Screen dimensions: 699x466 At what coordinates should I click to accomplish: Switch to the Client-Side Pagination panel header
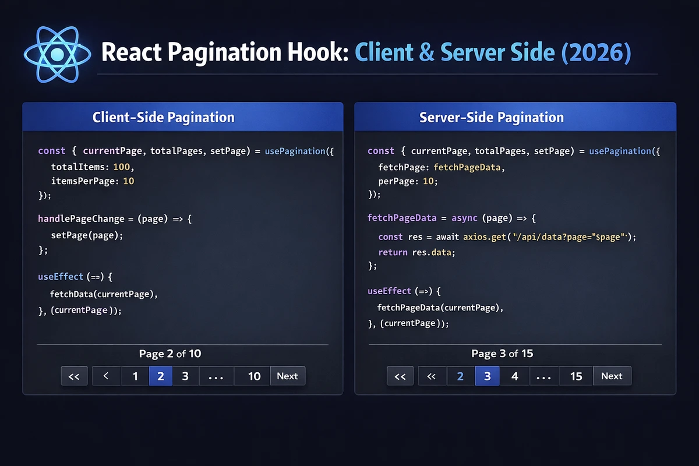coord(163,116)
